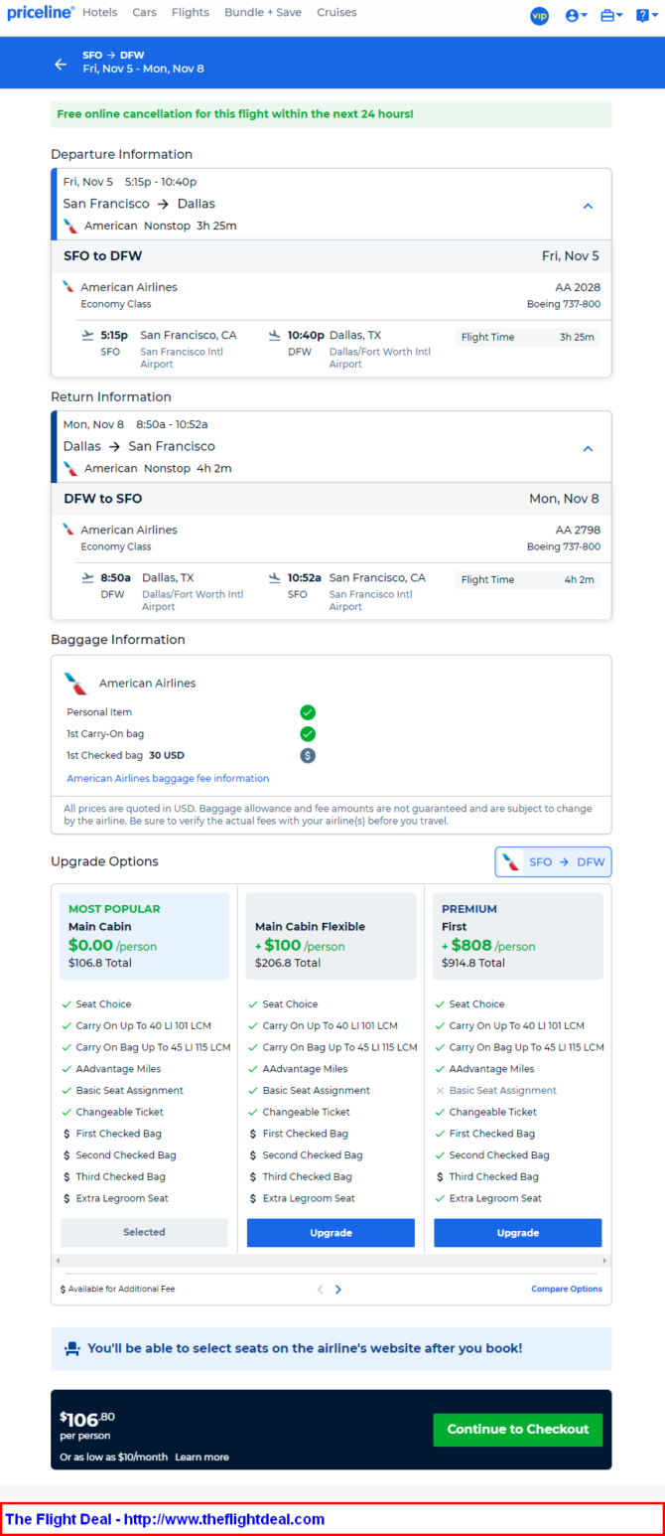Open the help question mark dropdown
Viewport: 665px width, 1536px height.
(646, 16)
